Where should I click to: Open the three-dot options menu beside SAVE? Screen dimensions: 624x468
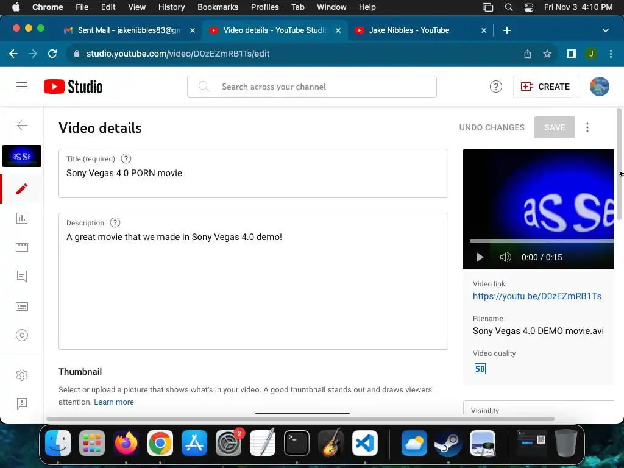[587, 127]
